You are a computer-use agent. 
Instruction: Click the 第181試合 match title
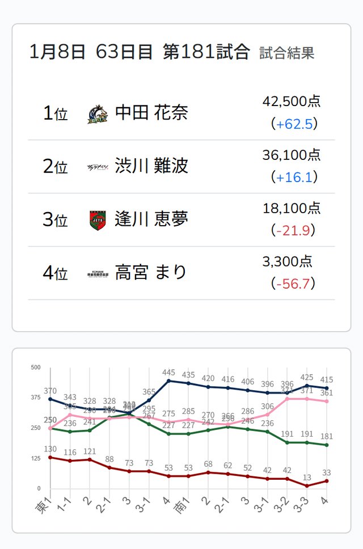(x=206, y=52)
